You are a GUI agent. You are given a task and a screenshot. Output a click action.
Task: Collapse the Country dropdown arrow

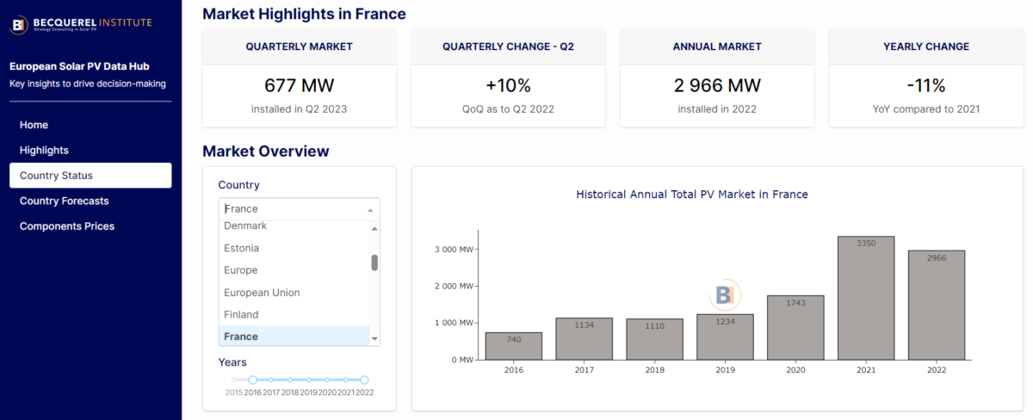pos(370,209)
